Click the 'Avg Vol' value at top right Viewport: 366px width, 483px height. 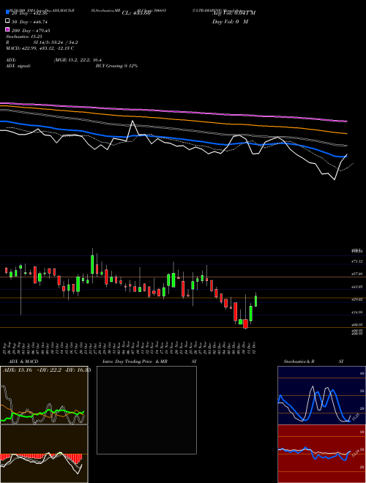point(234,13)
